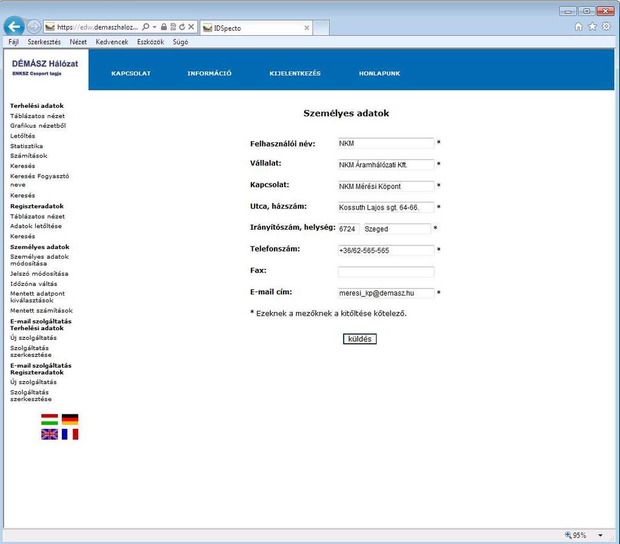The height and width of the screenshot is (544, 620).
Task: Toggle the Compatibility View icon
Action: [173, 27]
